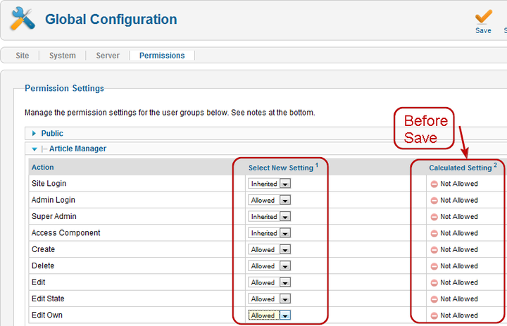Open the Server tab
Image resolution: width=507 pixels, height=326 pixels.
tap(108, 56)
